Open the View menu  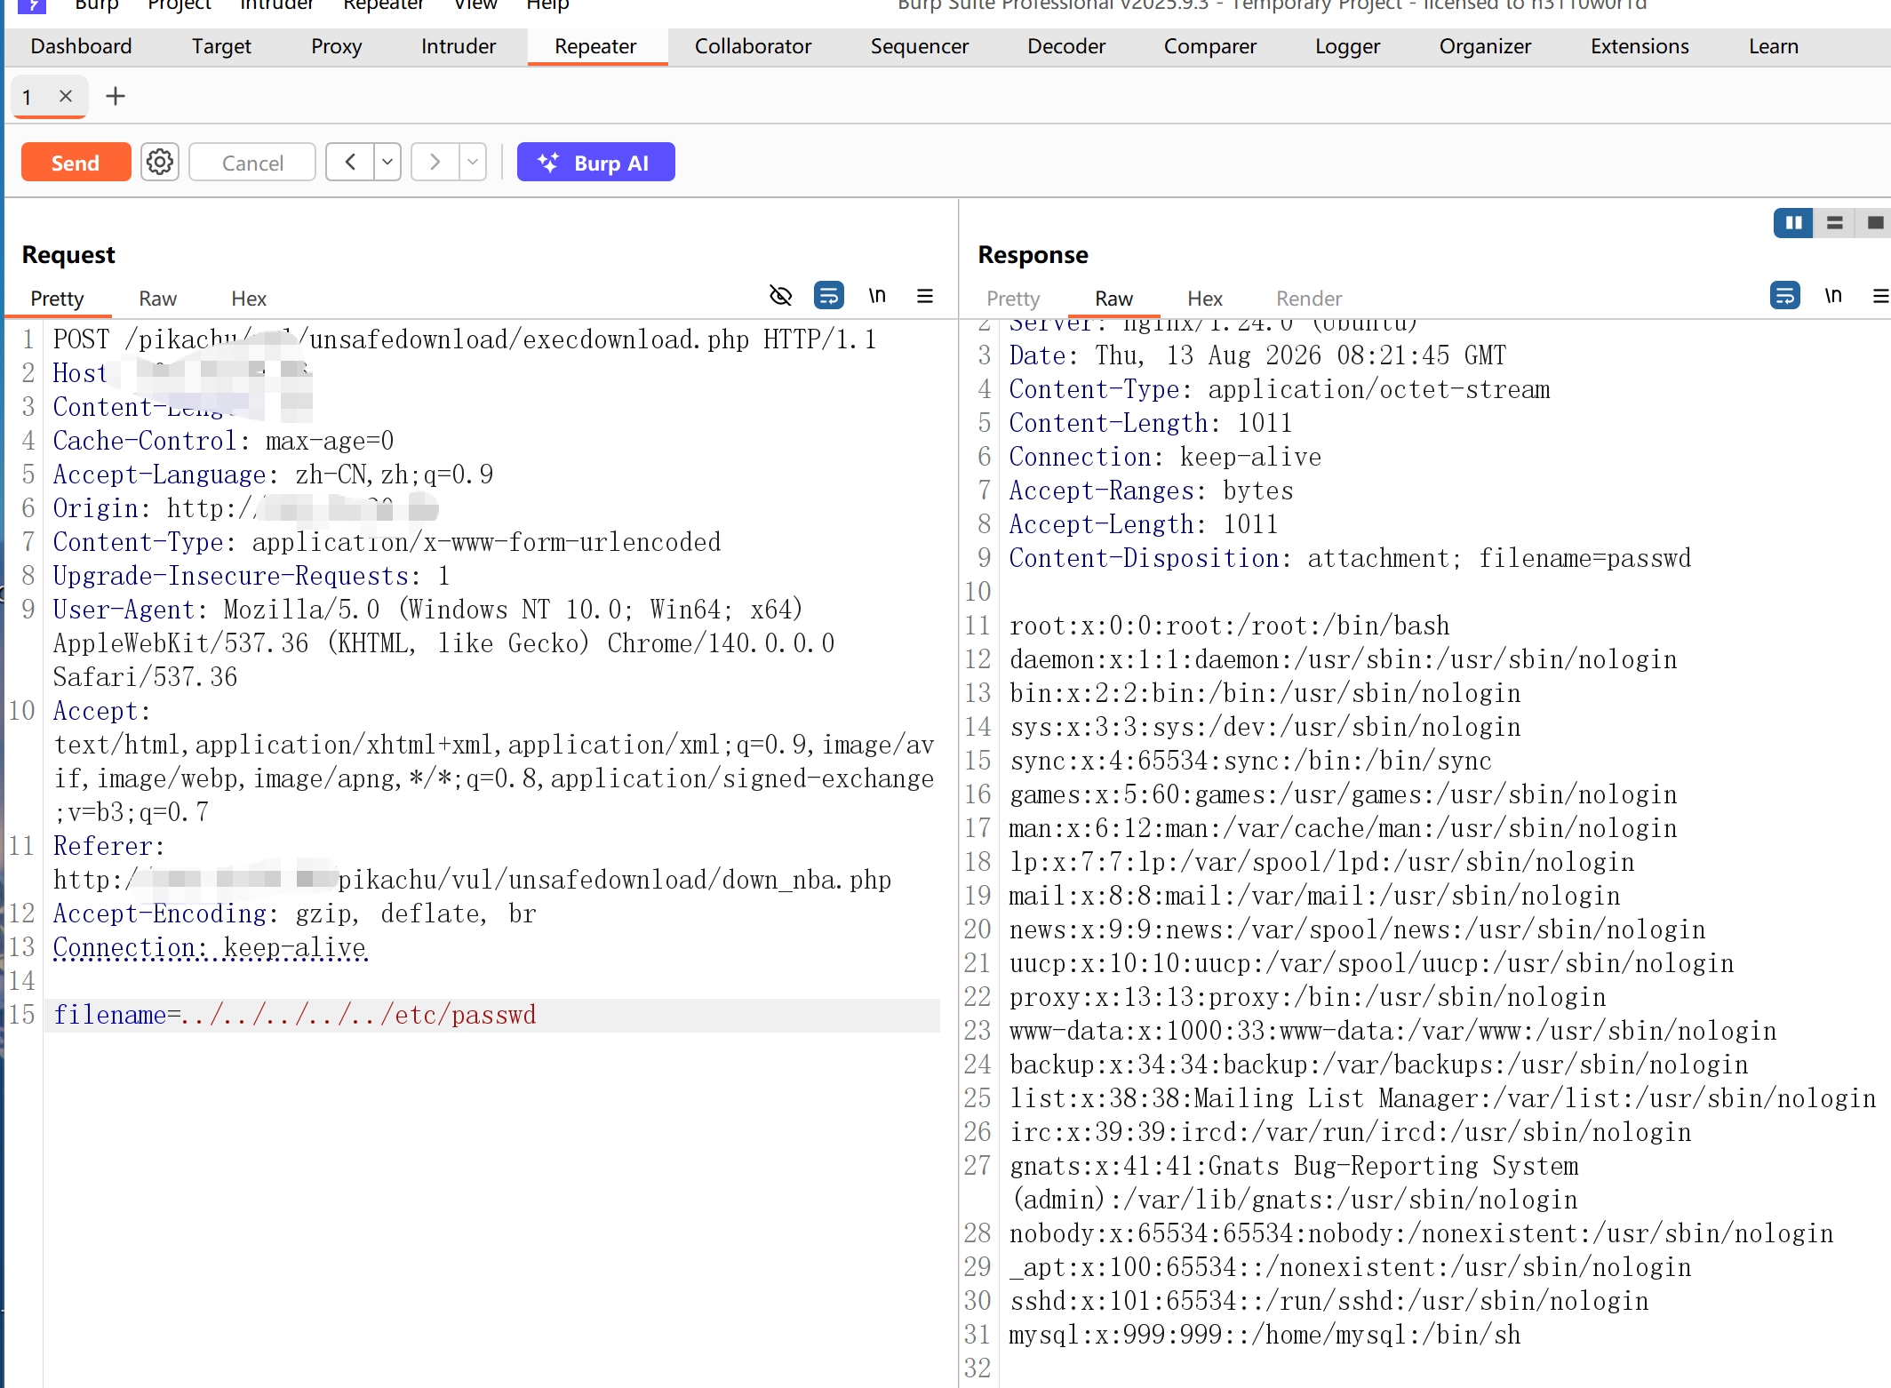coord(475,5)
